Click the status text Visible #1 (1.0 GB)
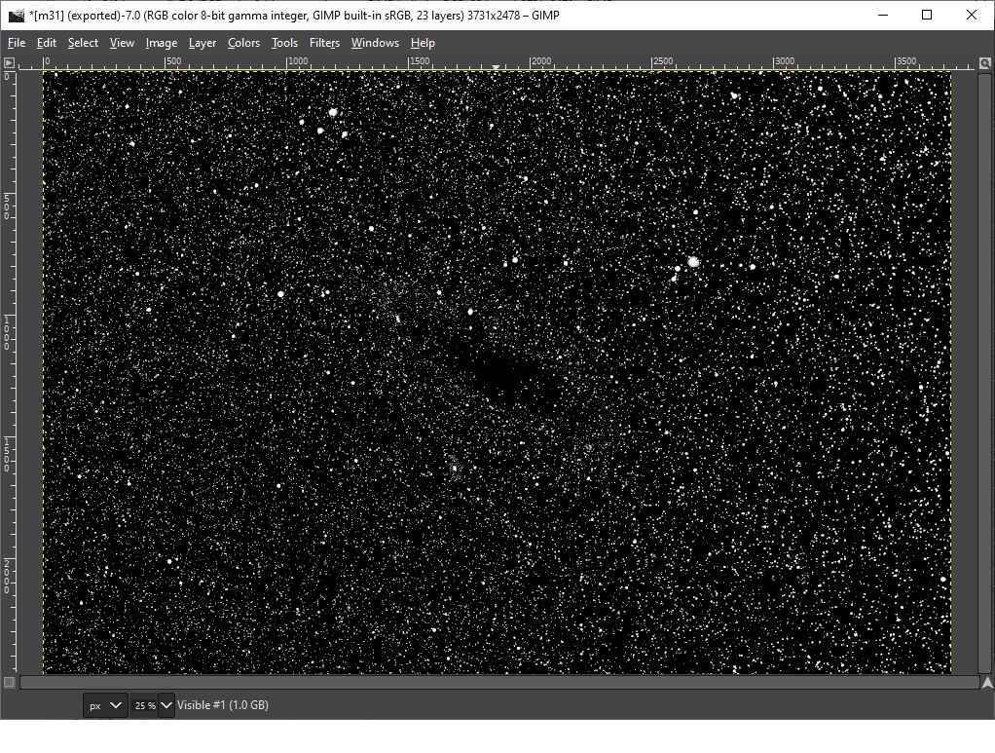Screen dimensions: 995x753 223,705
